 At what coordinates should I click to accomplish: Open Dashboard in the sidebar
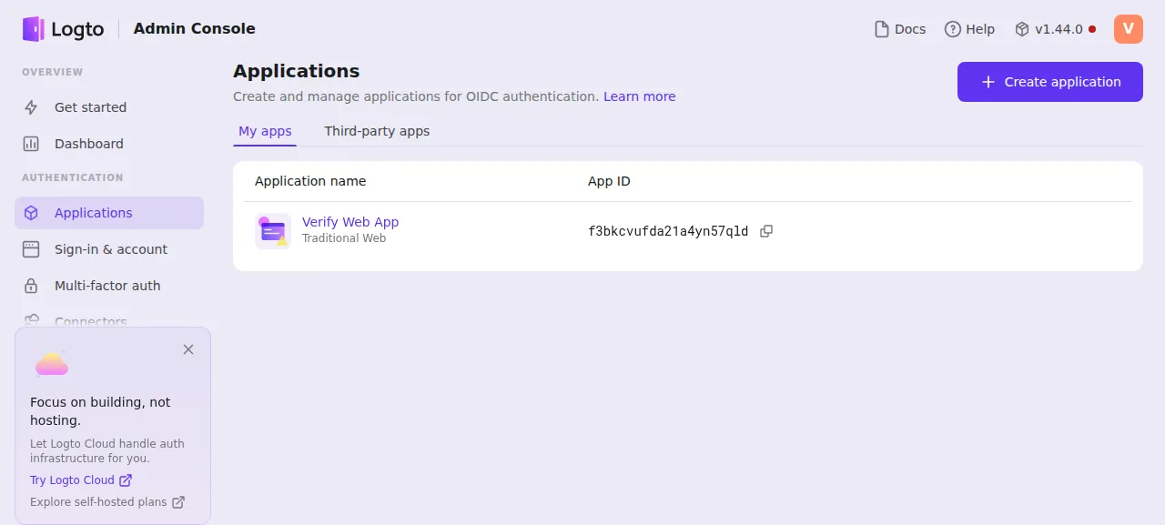[x=109, y=144]
